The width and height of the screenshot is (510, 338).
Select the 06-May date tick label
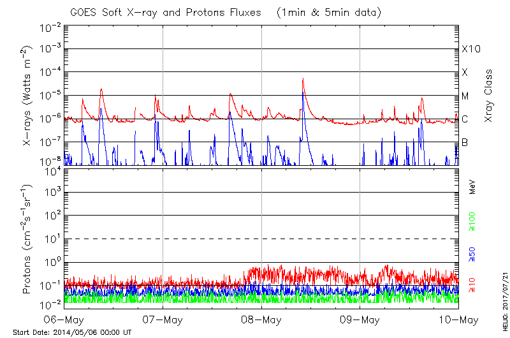pyautogui.click(x=64, y=319)
